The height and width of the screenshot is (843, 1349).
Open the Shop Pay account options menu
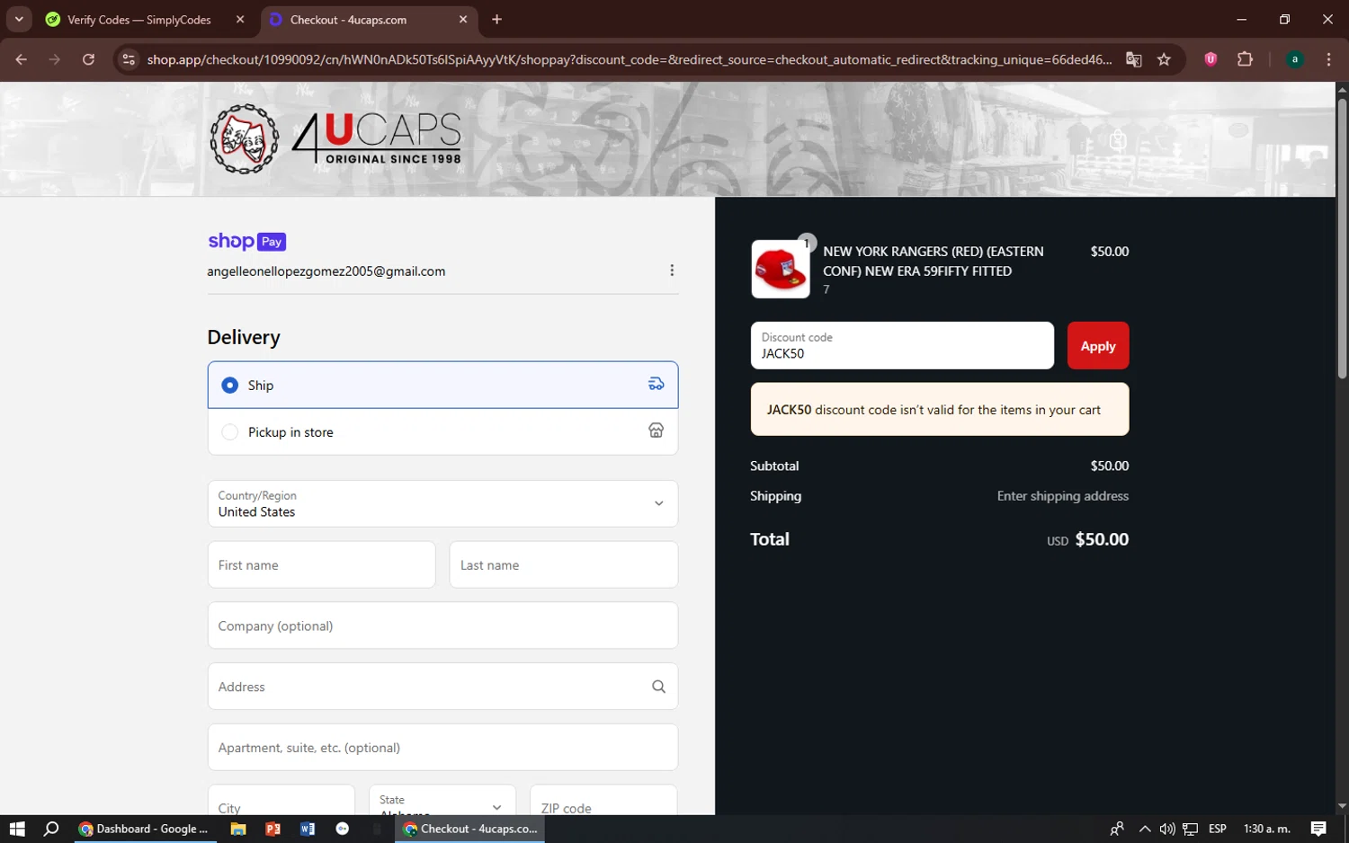coord(672,271)
